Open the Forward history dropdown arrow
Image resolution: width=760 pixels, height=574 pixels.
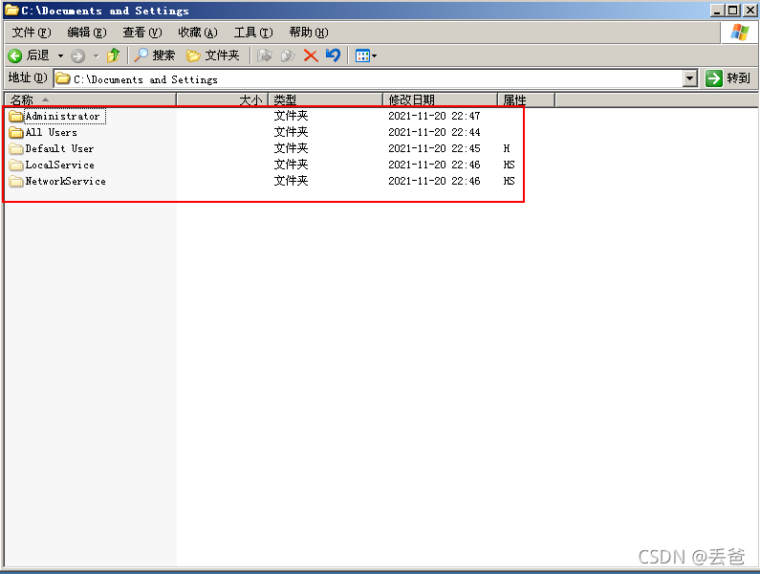pos(96,55)
